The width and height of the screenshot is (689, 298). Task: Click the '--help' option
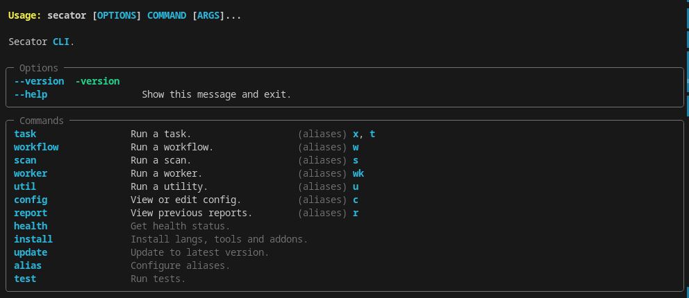point(31,95)
